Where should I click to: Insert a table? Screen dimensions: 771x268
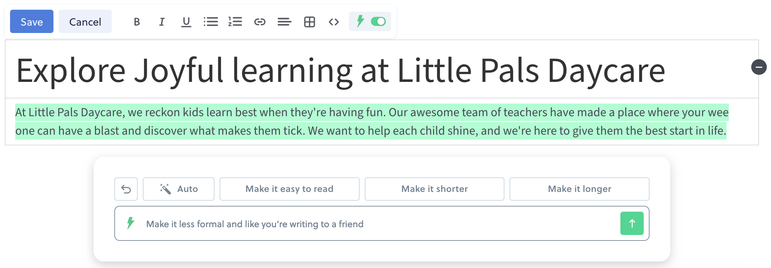point(309,22)
